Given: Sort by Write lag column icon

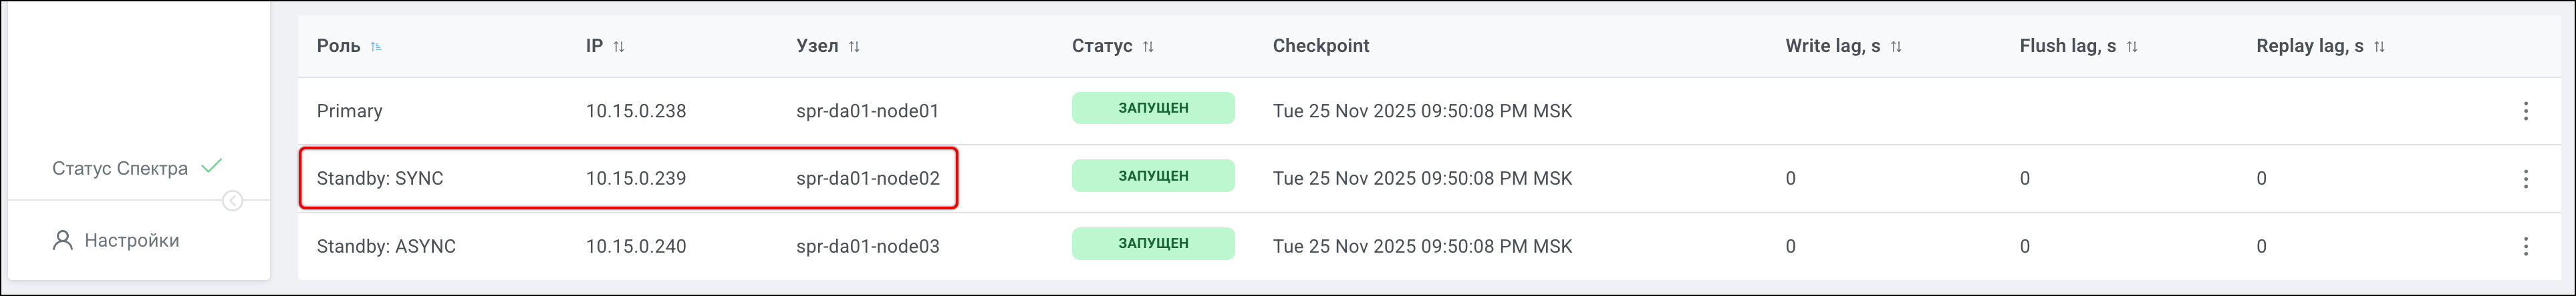Looking at the screenshot, I should [1896, 47].
